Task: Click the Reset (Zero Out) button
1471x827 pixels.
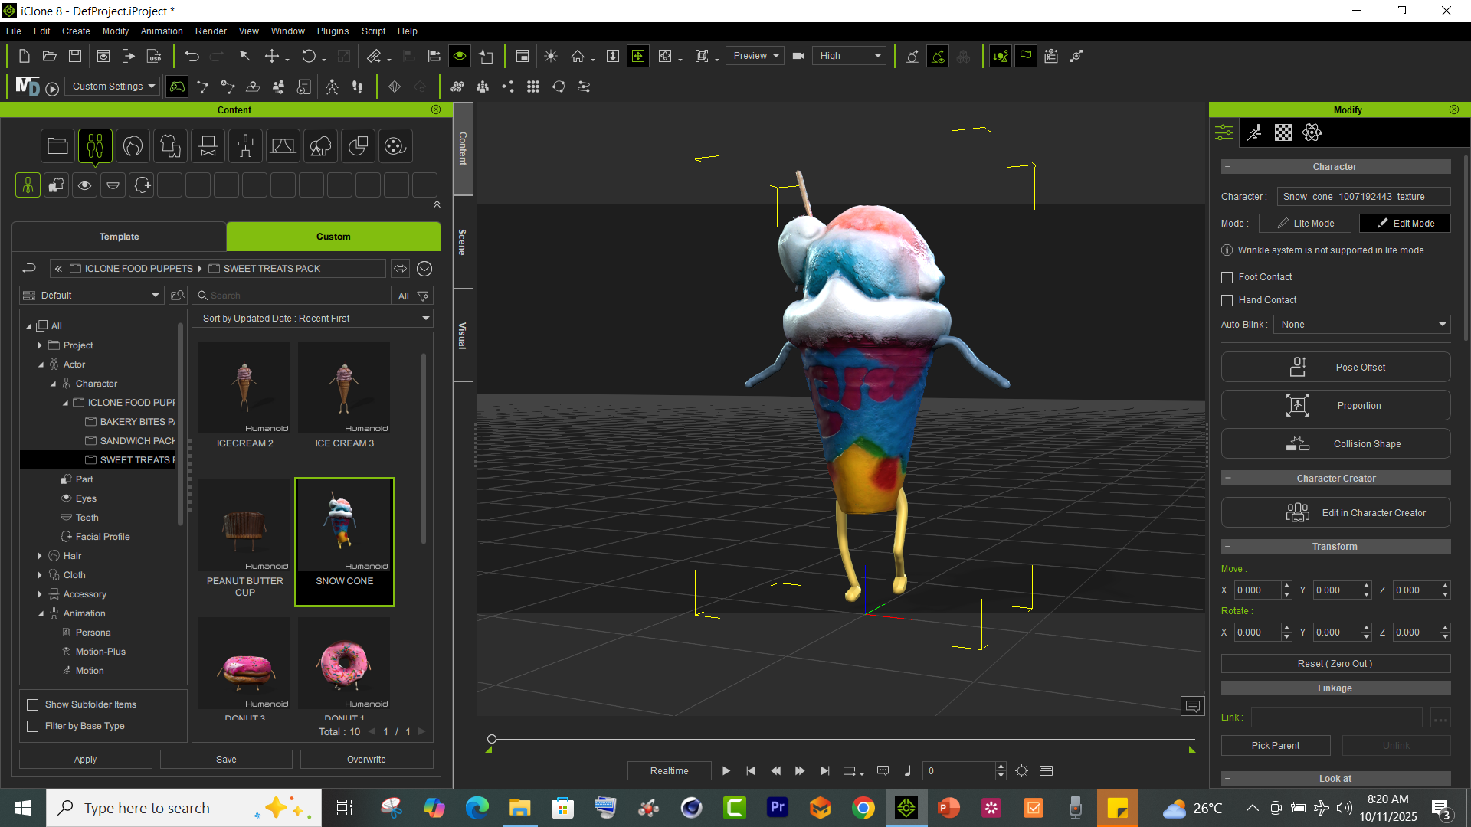Action: [1335, 664]
